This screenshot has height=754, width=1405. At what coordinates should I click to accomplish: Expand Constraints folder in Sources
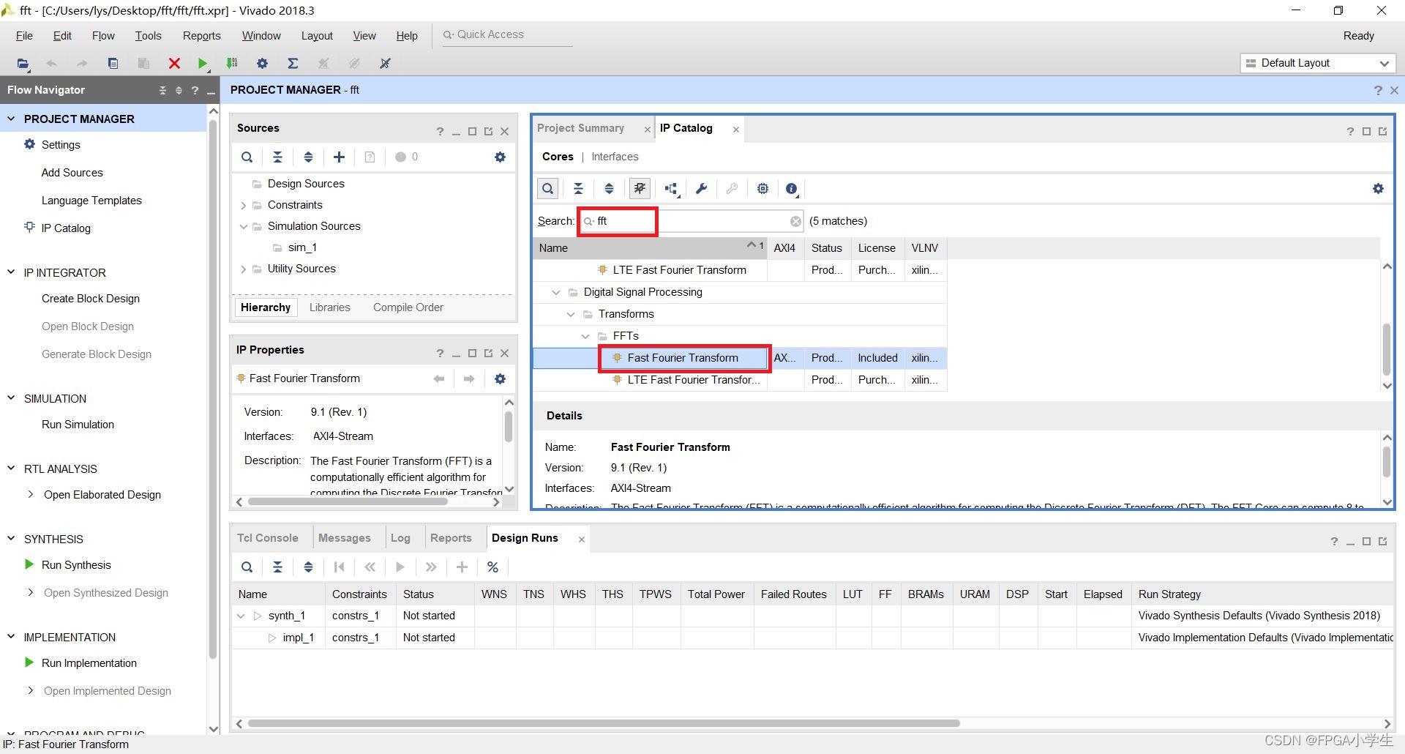pyautogui.click(x=243, y=206)
